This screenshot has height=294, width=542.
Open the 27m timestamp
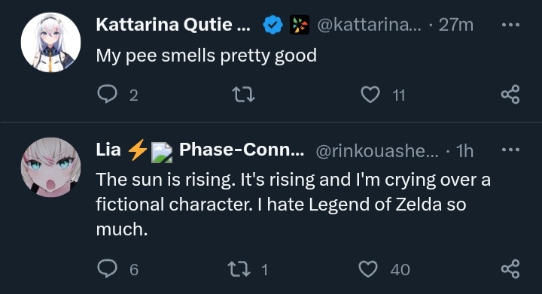pos(456,25)
